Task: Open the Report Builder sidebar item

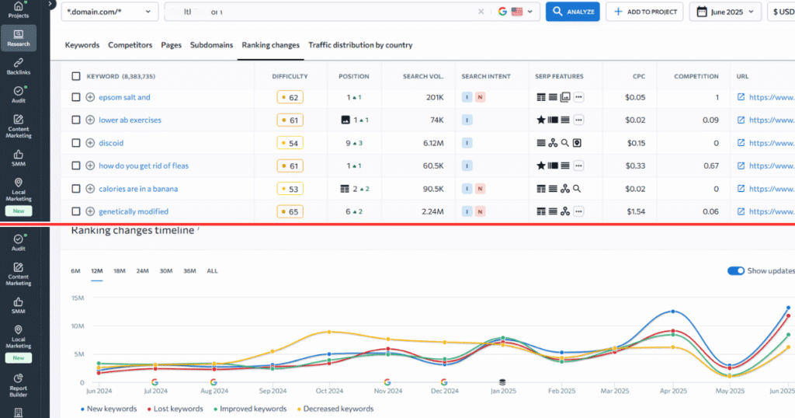Action: [19, 385]
